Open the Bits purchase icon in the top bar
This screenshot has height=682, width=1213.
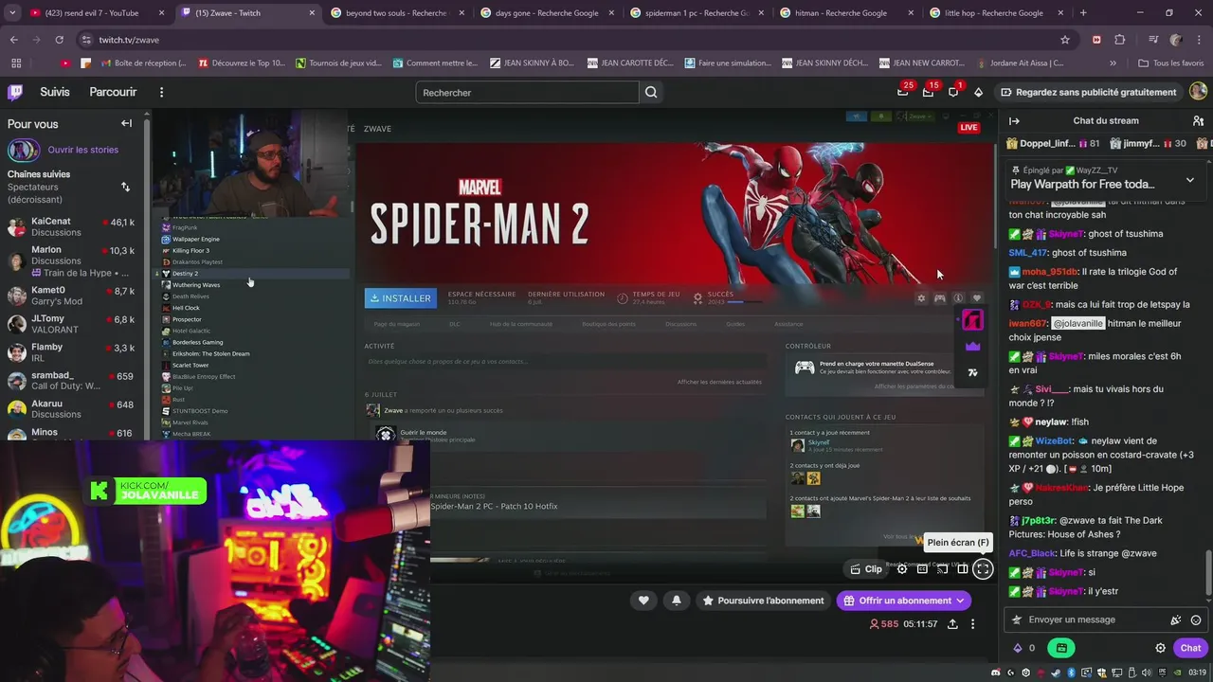(x=979, y=92)
